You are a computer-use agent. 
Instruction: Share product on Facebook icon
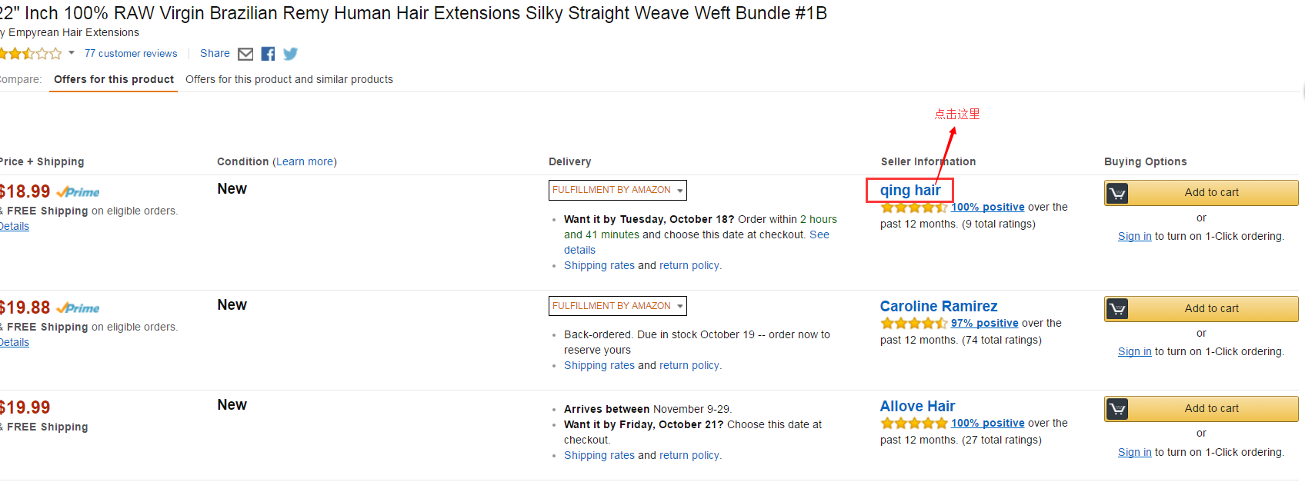[268, 54]
